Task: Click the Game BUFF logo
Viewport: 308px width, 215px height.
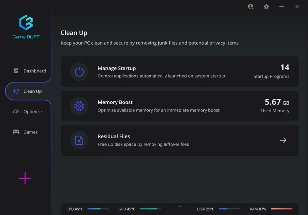Action: click(x=26, y=27)
